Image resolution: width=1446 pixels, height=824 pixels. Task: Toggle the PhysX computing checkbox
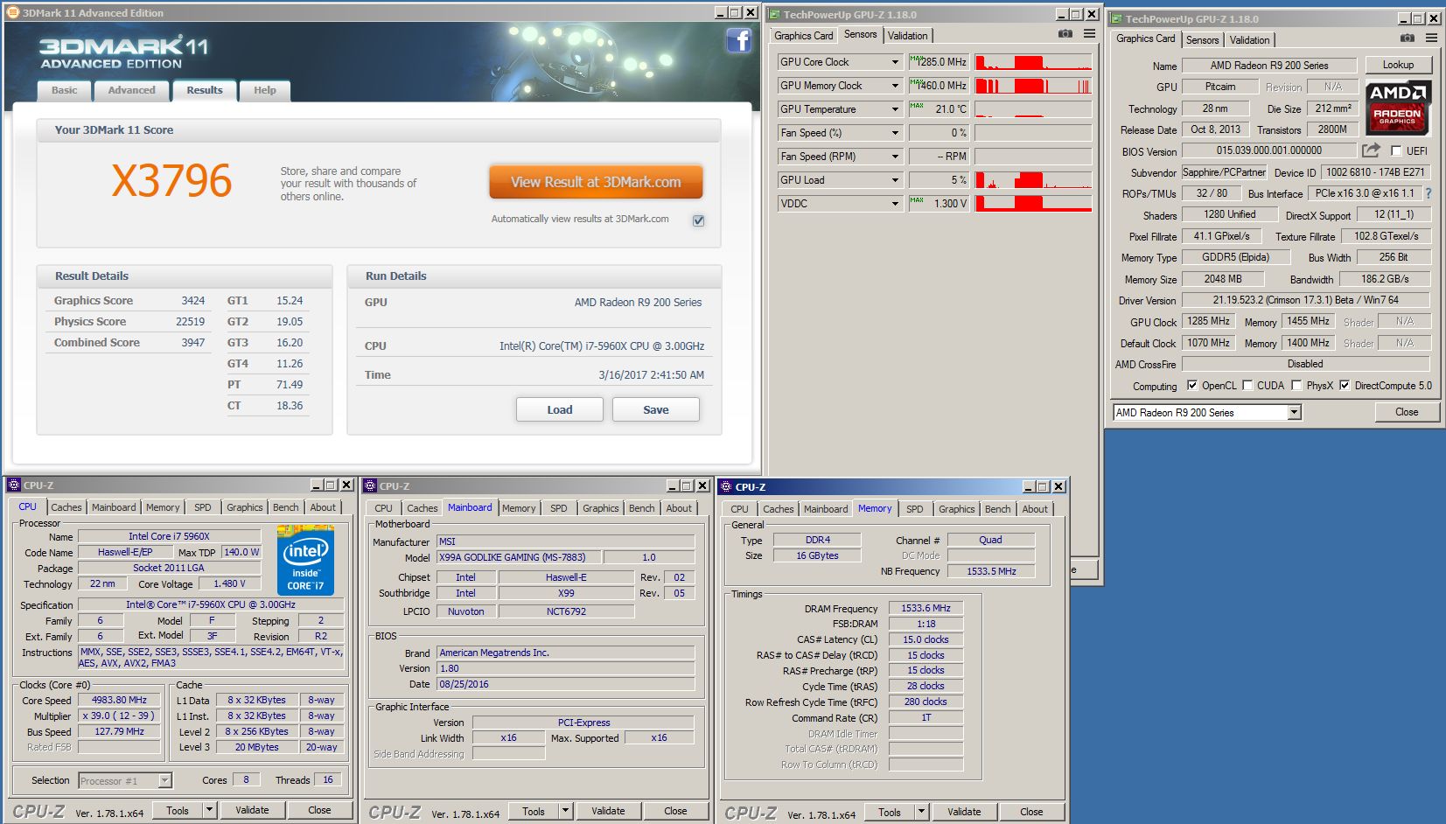(x=1296, y=385)
